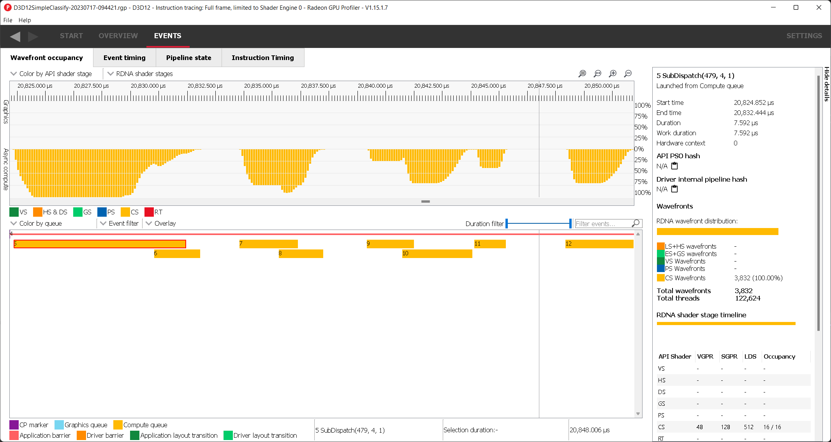Toggle the CS stage legend swatch

125,212
